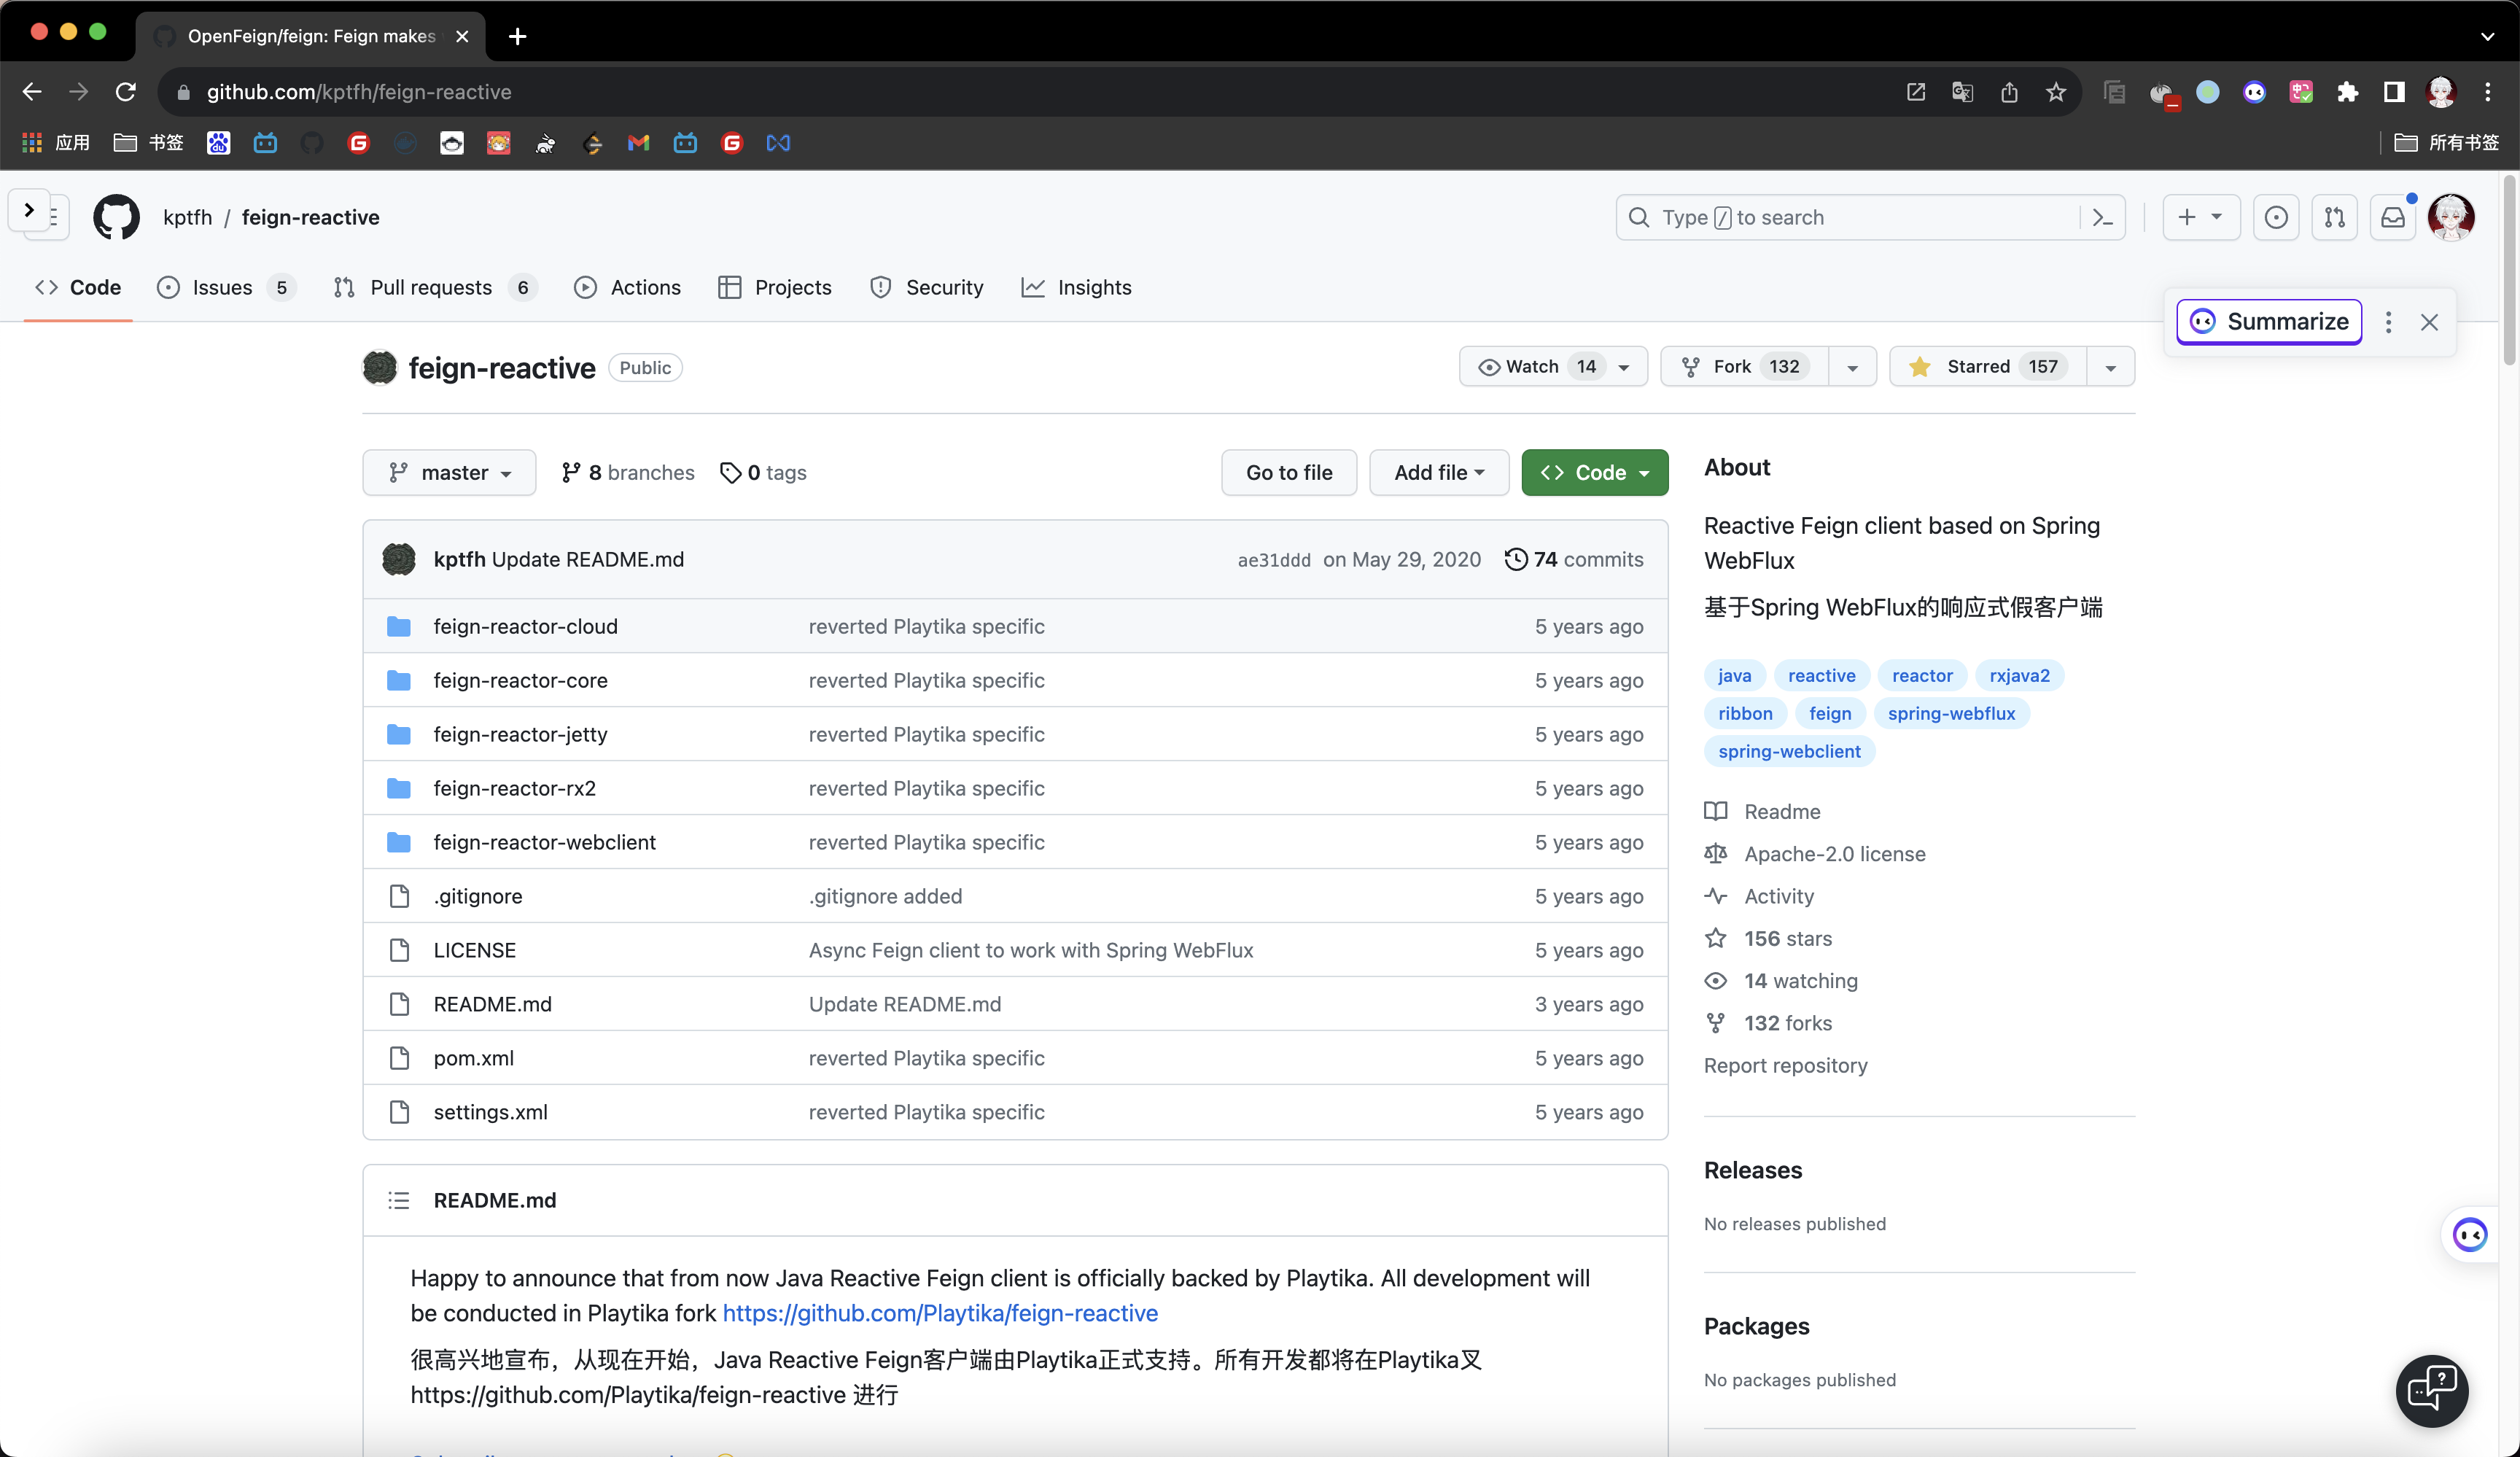Open the pull requests header icon
2520x1457 pixels.
tap(2334, 217)
